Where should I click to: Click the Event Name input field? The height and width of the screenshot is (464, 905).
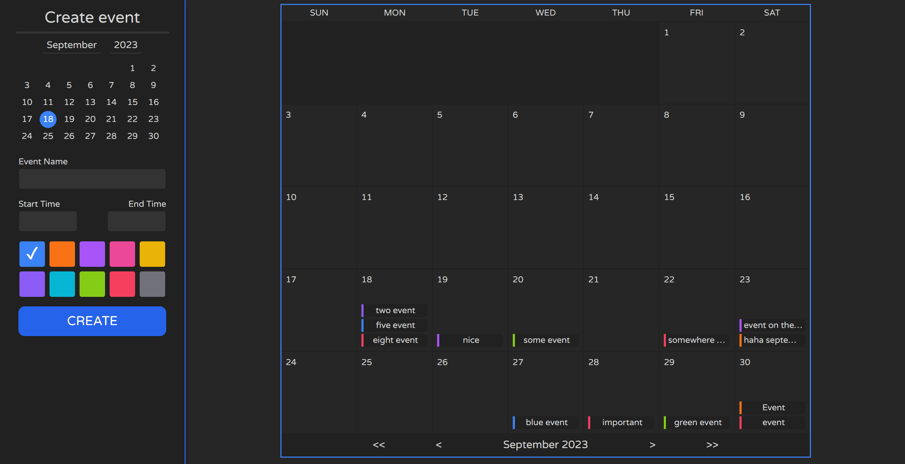(x=92, y=178)
